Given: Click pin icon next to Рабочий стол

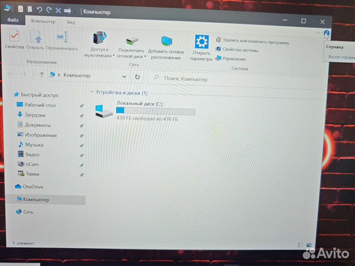Looking at the screenshot, I should [81, 106].
